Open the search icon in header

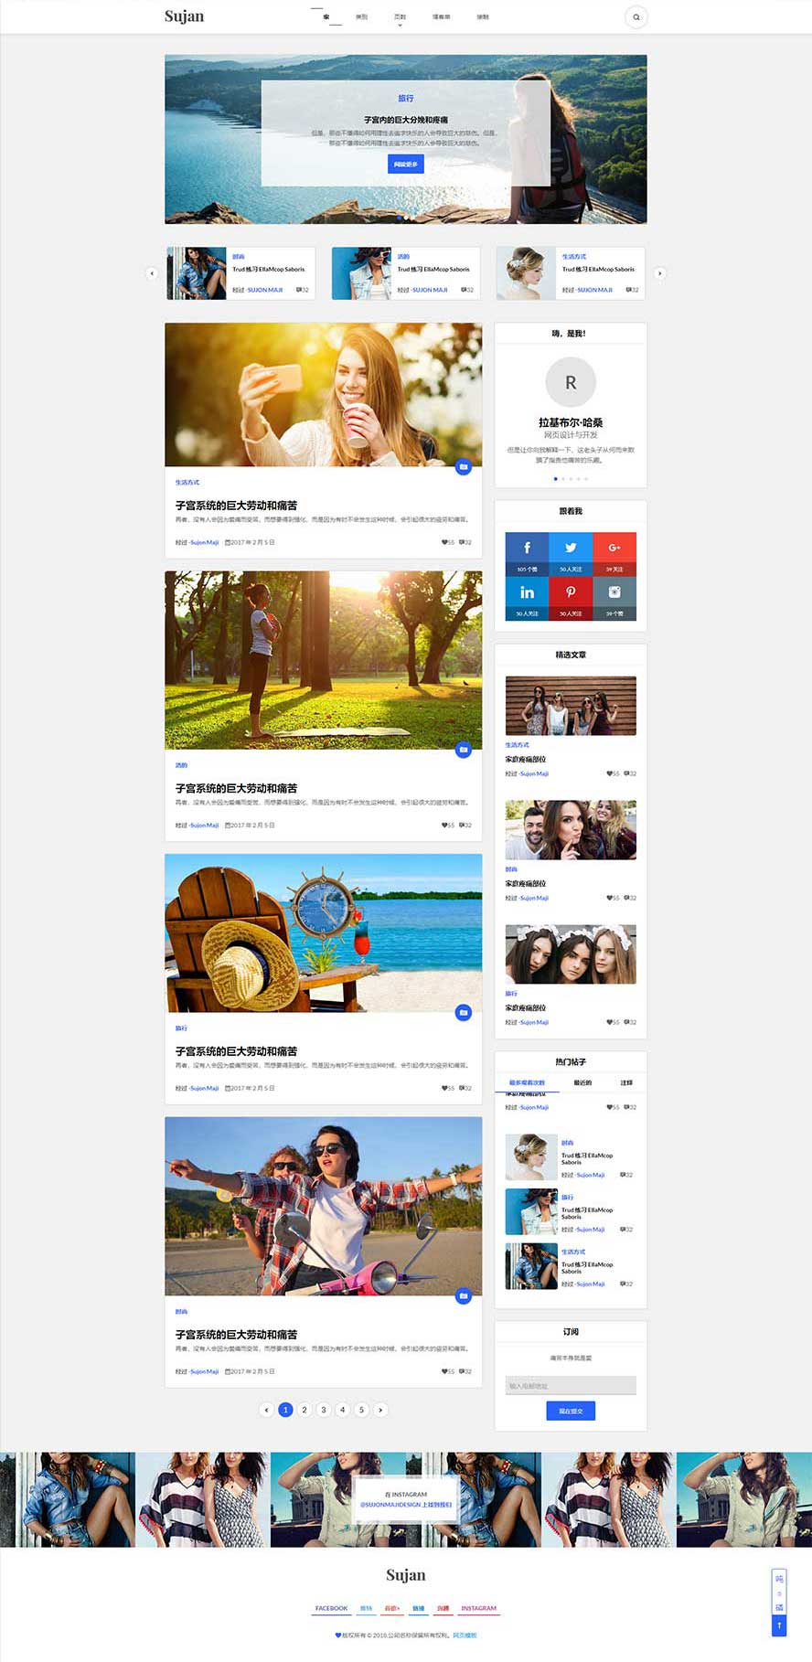pos(636,16)
